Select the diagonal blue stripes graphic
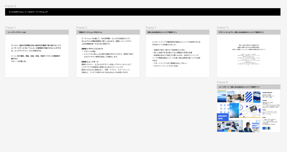 tap(248, 97)
